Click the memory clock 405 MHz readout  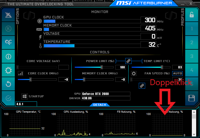(x=148, y=28)
